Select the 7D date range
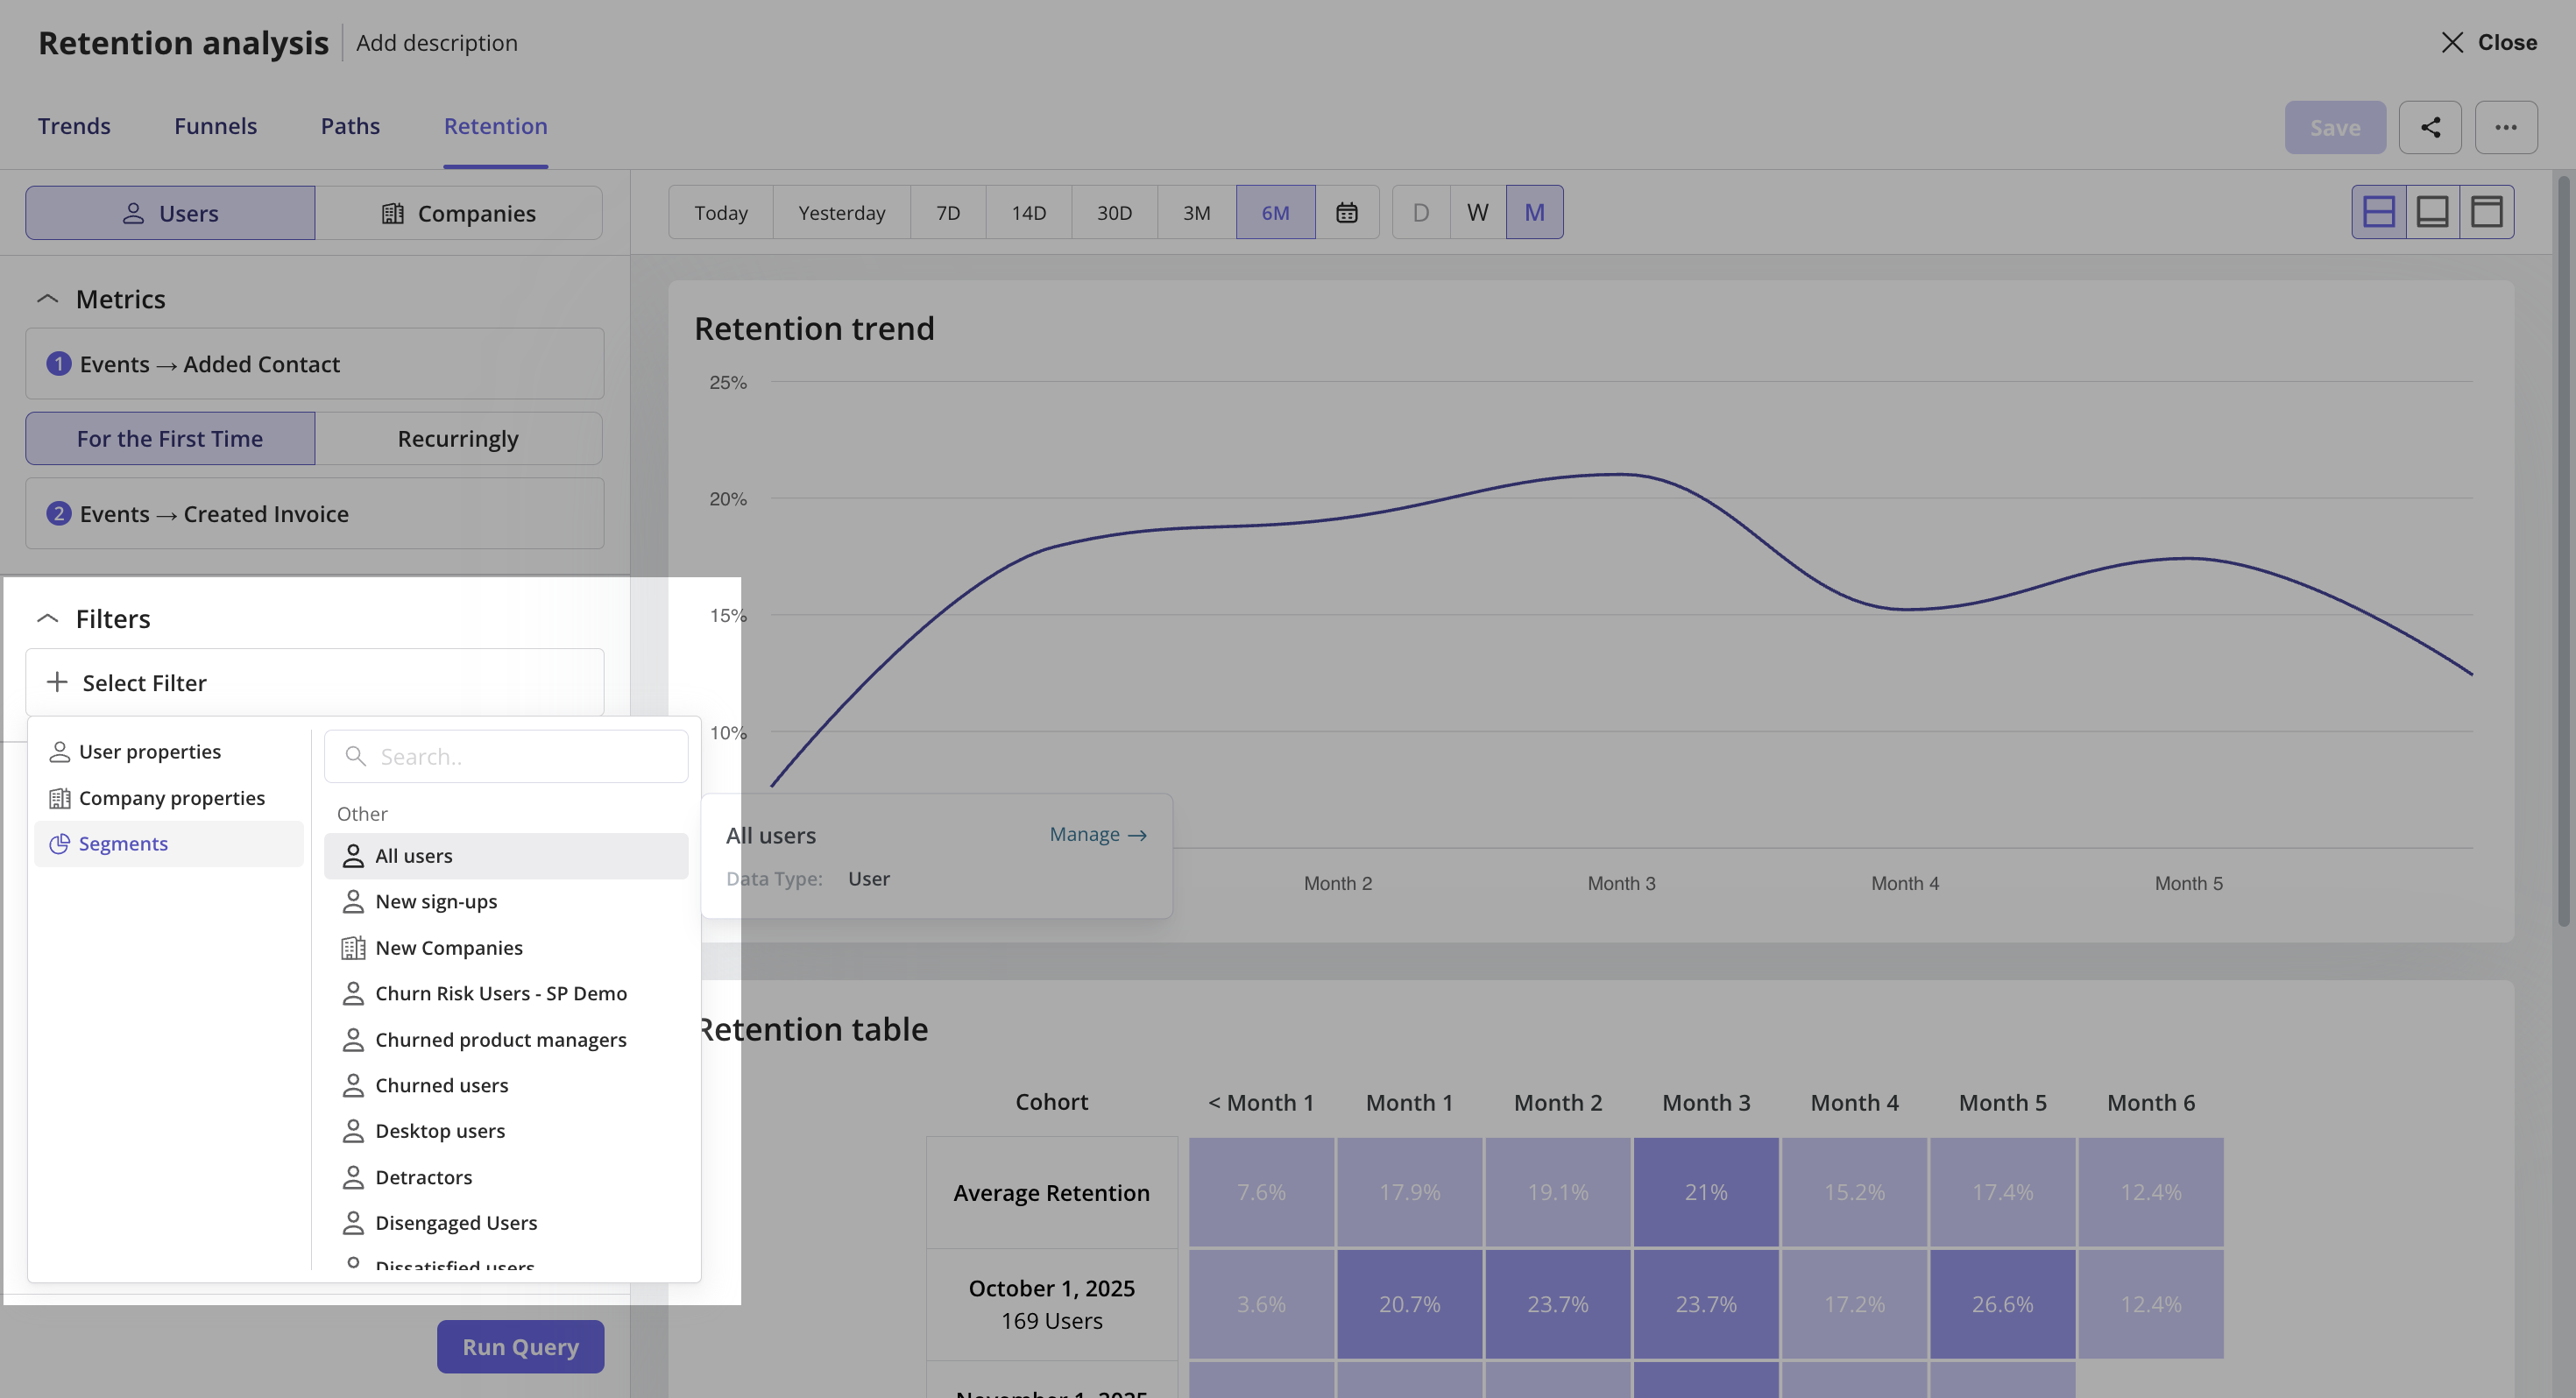Screen dimensions: 2576x1398 pyautogui.click(x=948, y=212)
